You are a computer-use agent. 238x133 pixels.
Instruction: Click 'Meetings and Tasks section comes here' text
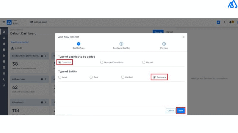tap(209, 78)
